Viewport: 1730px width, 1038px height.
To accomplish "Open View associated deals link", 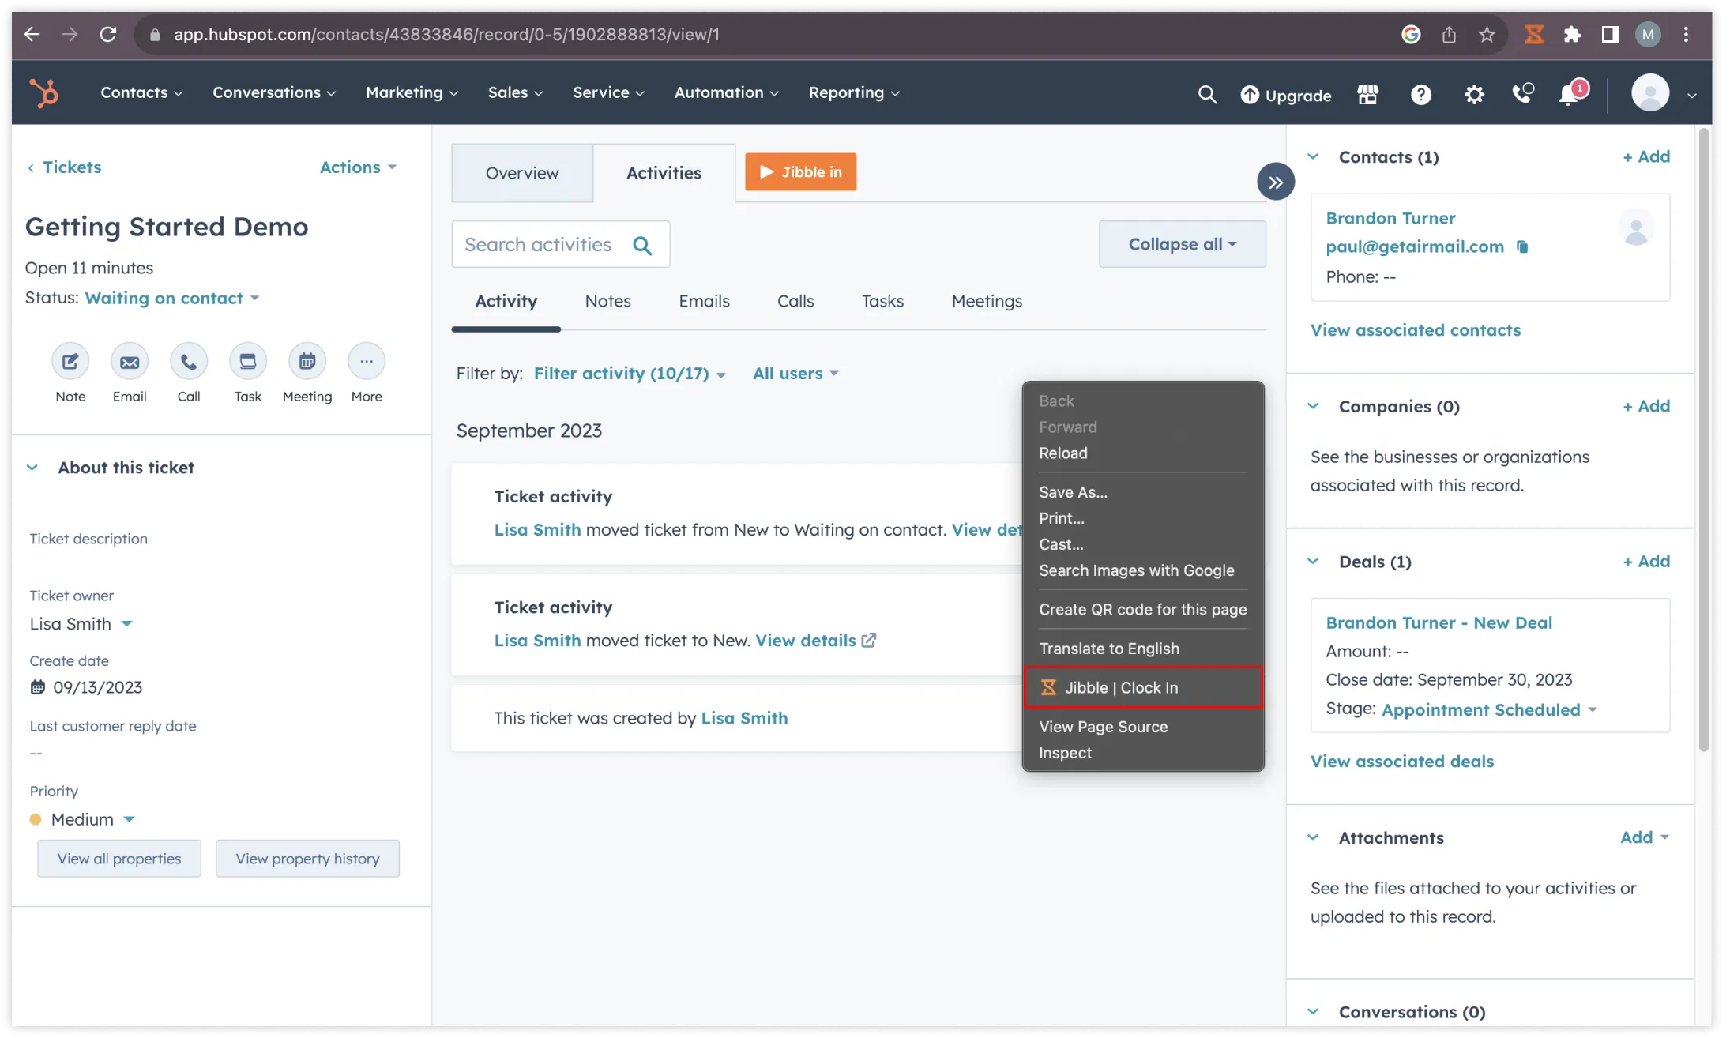I will pyautogui.click(x=1402, y=761).
